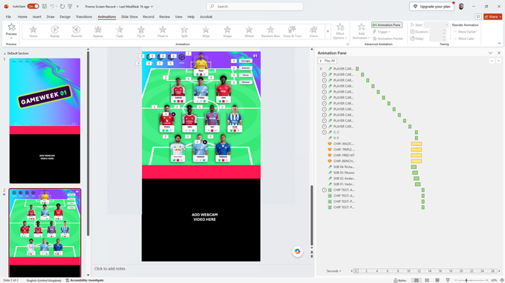Switch to Slide Sorter view icon

pyautogui.click(x=427, y=281)
